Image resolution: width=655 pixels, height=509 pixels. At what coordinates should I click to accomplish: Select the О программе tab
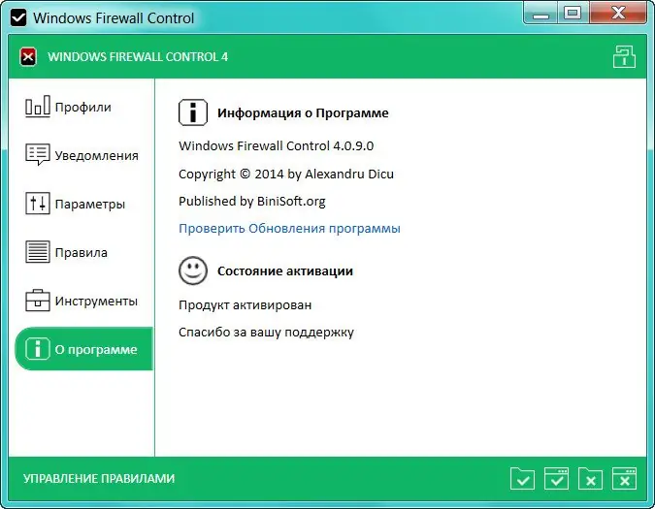(x=84, y=349)
